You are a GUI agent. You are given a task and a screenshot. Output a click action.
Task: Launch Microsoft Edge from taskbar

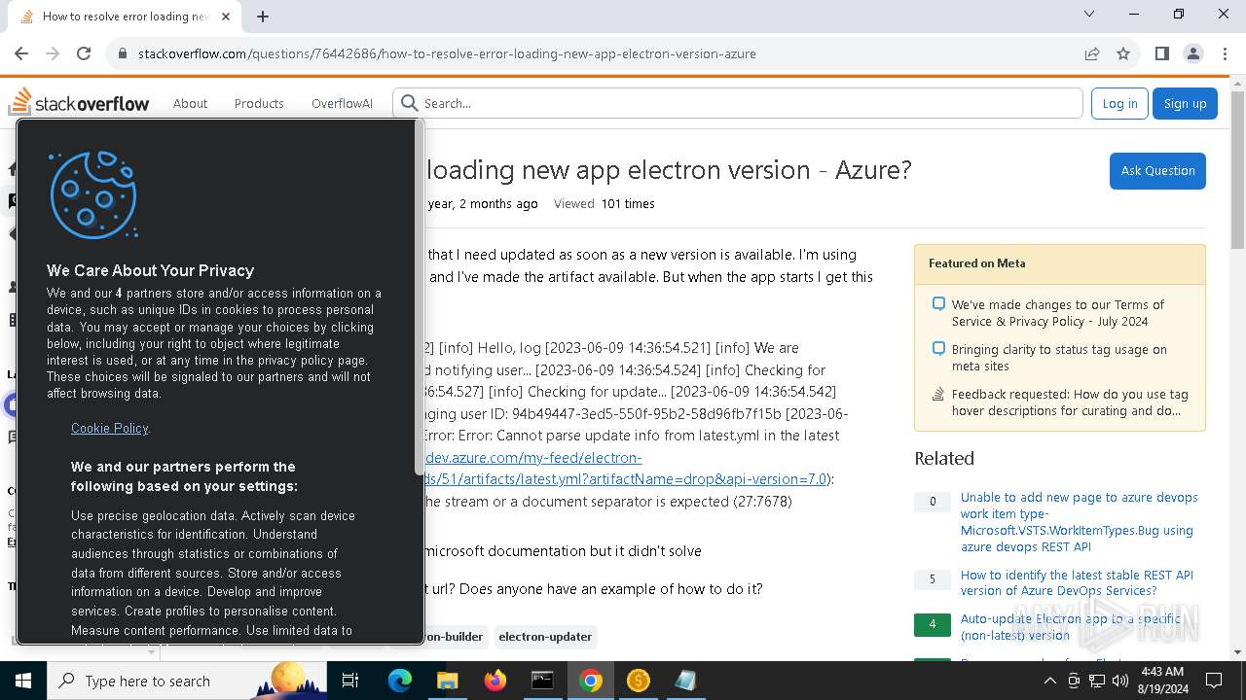pos(399,681)
